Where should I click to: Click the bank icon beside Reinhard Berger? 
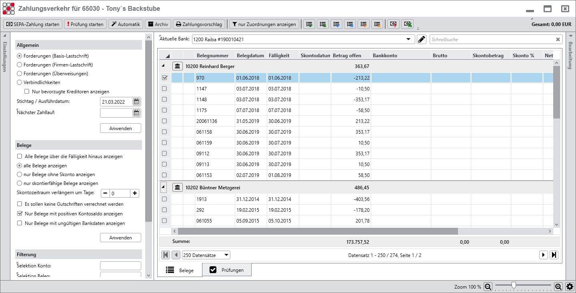(177, 66)
